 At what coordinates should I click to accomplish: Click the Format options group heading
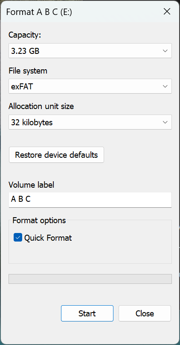point(39,220)
